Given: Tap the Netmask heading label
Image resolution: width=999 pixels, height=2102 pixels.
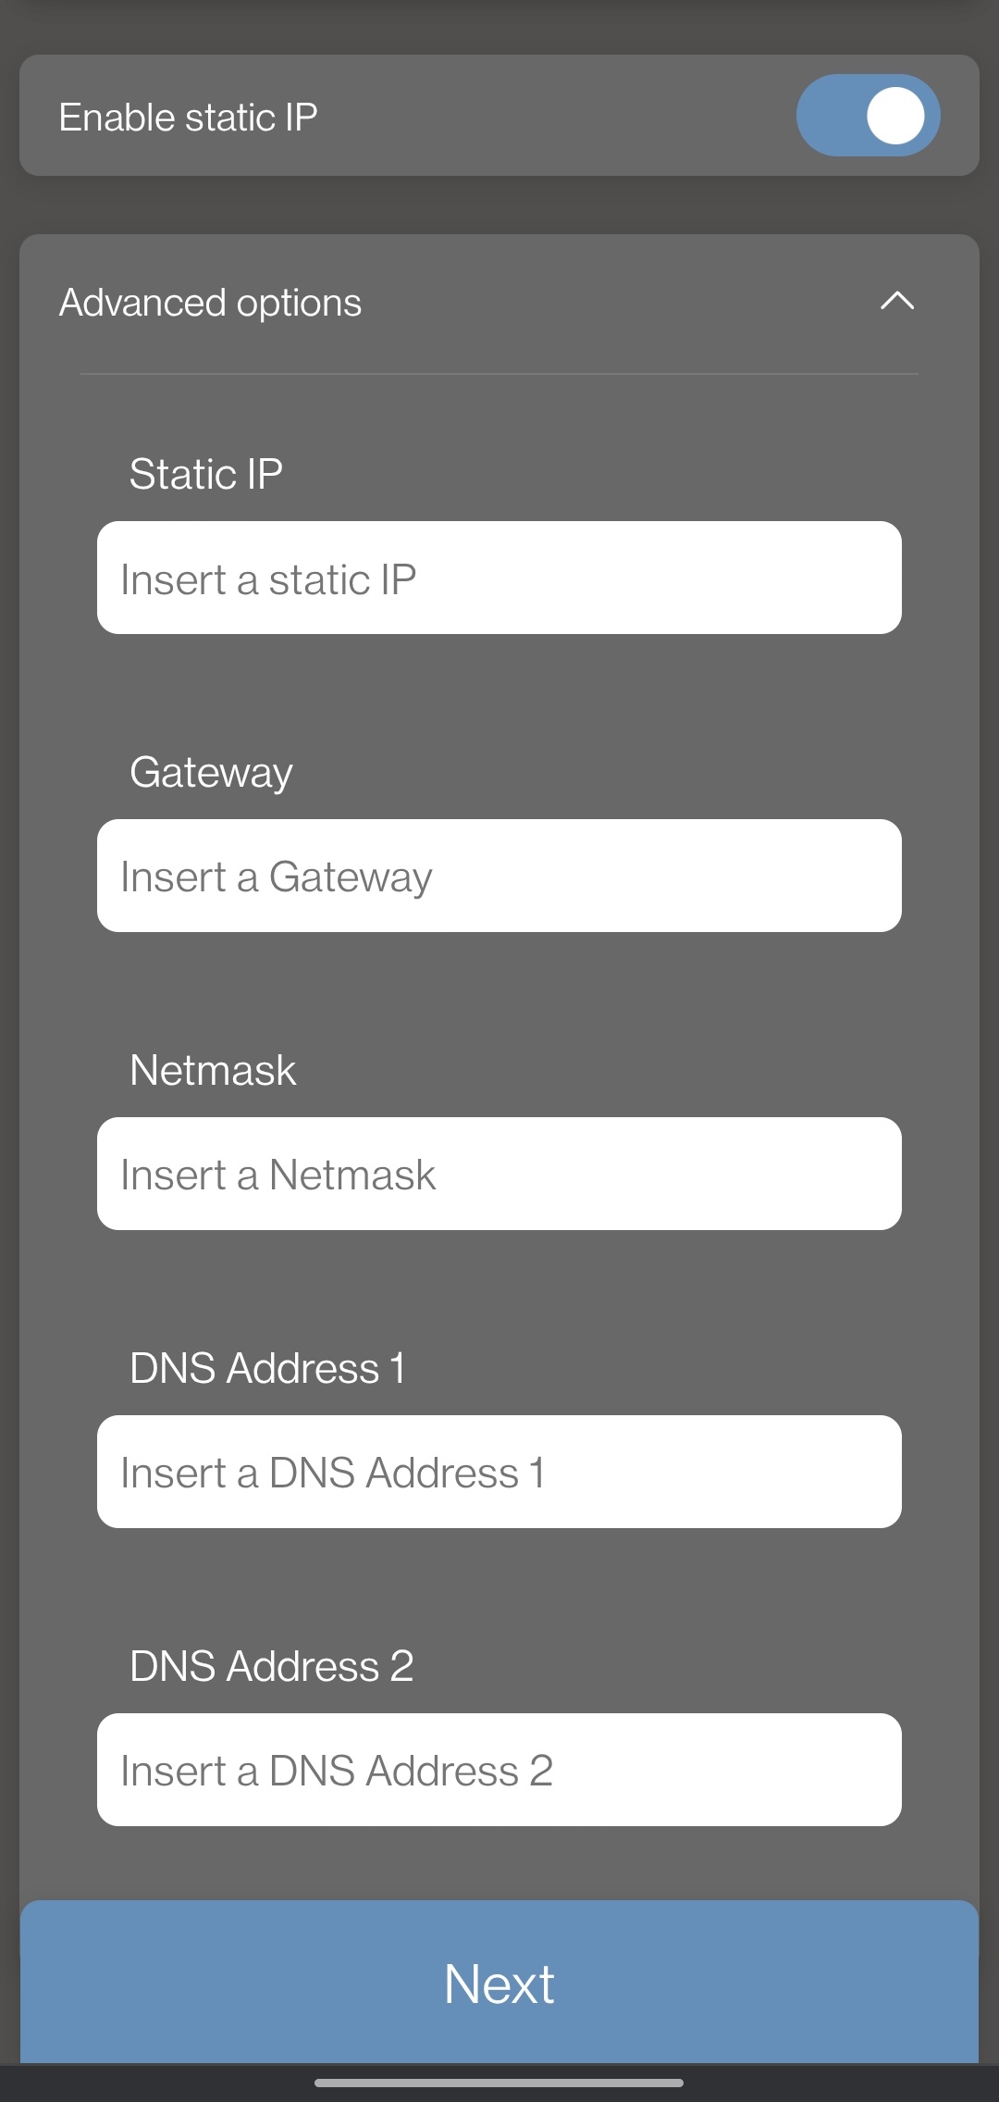Looking at the screenshot, I should pos(213,1070).
